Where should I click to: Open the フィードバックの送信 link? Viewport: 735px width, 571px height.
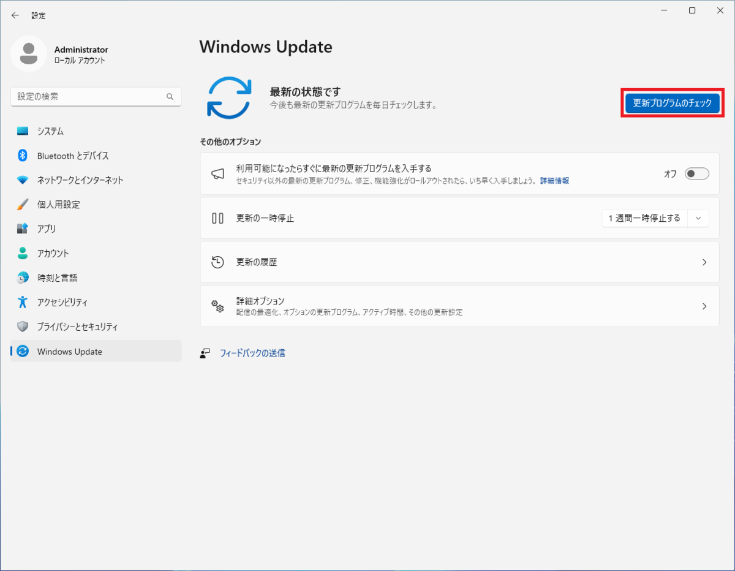pos(252,354)
